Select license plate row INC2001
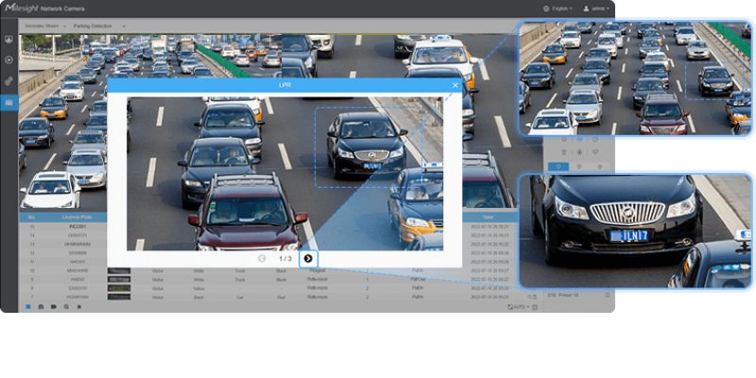The height and width of the screenshot is (378, 756). (77, 227)
